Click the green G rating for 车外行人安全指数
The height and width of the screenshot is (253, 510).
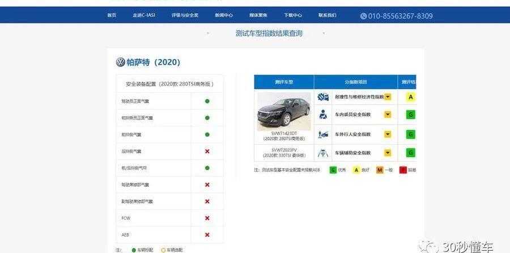pos(411,134)
